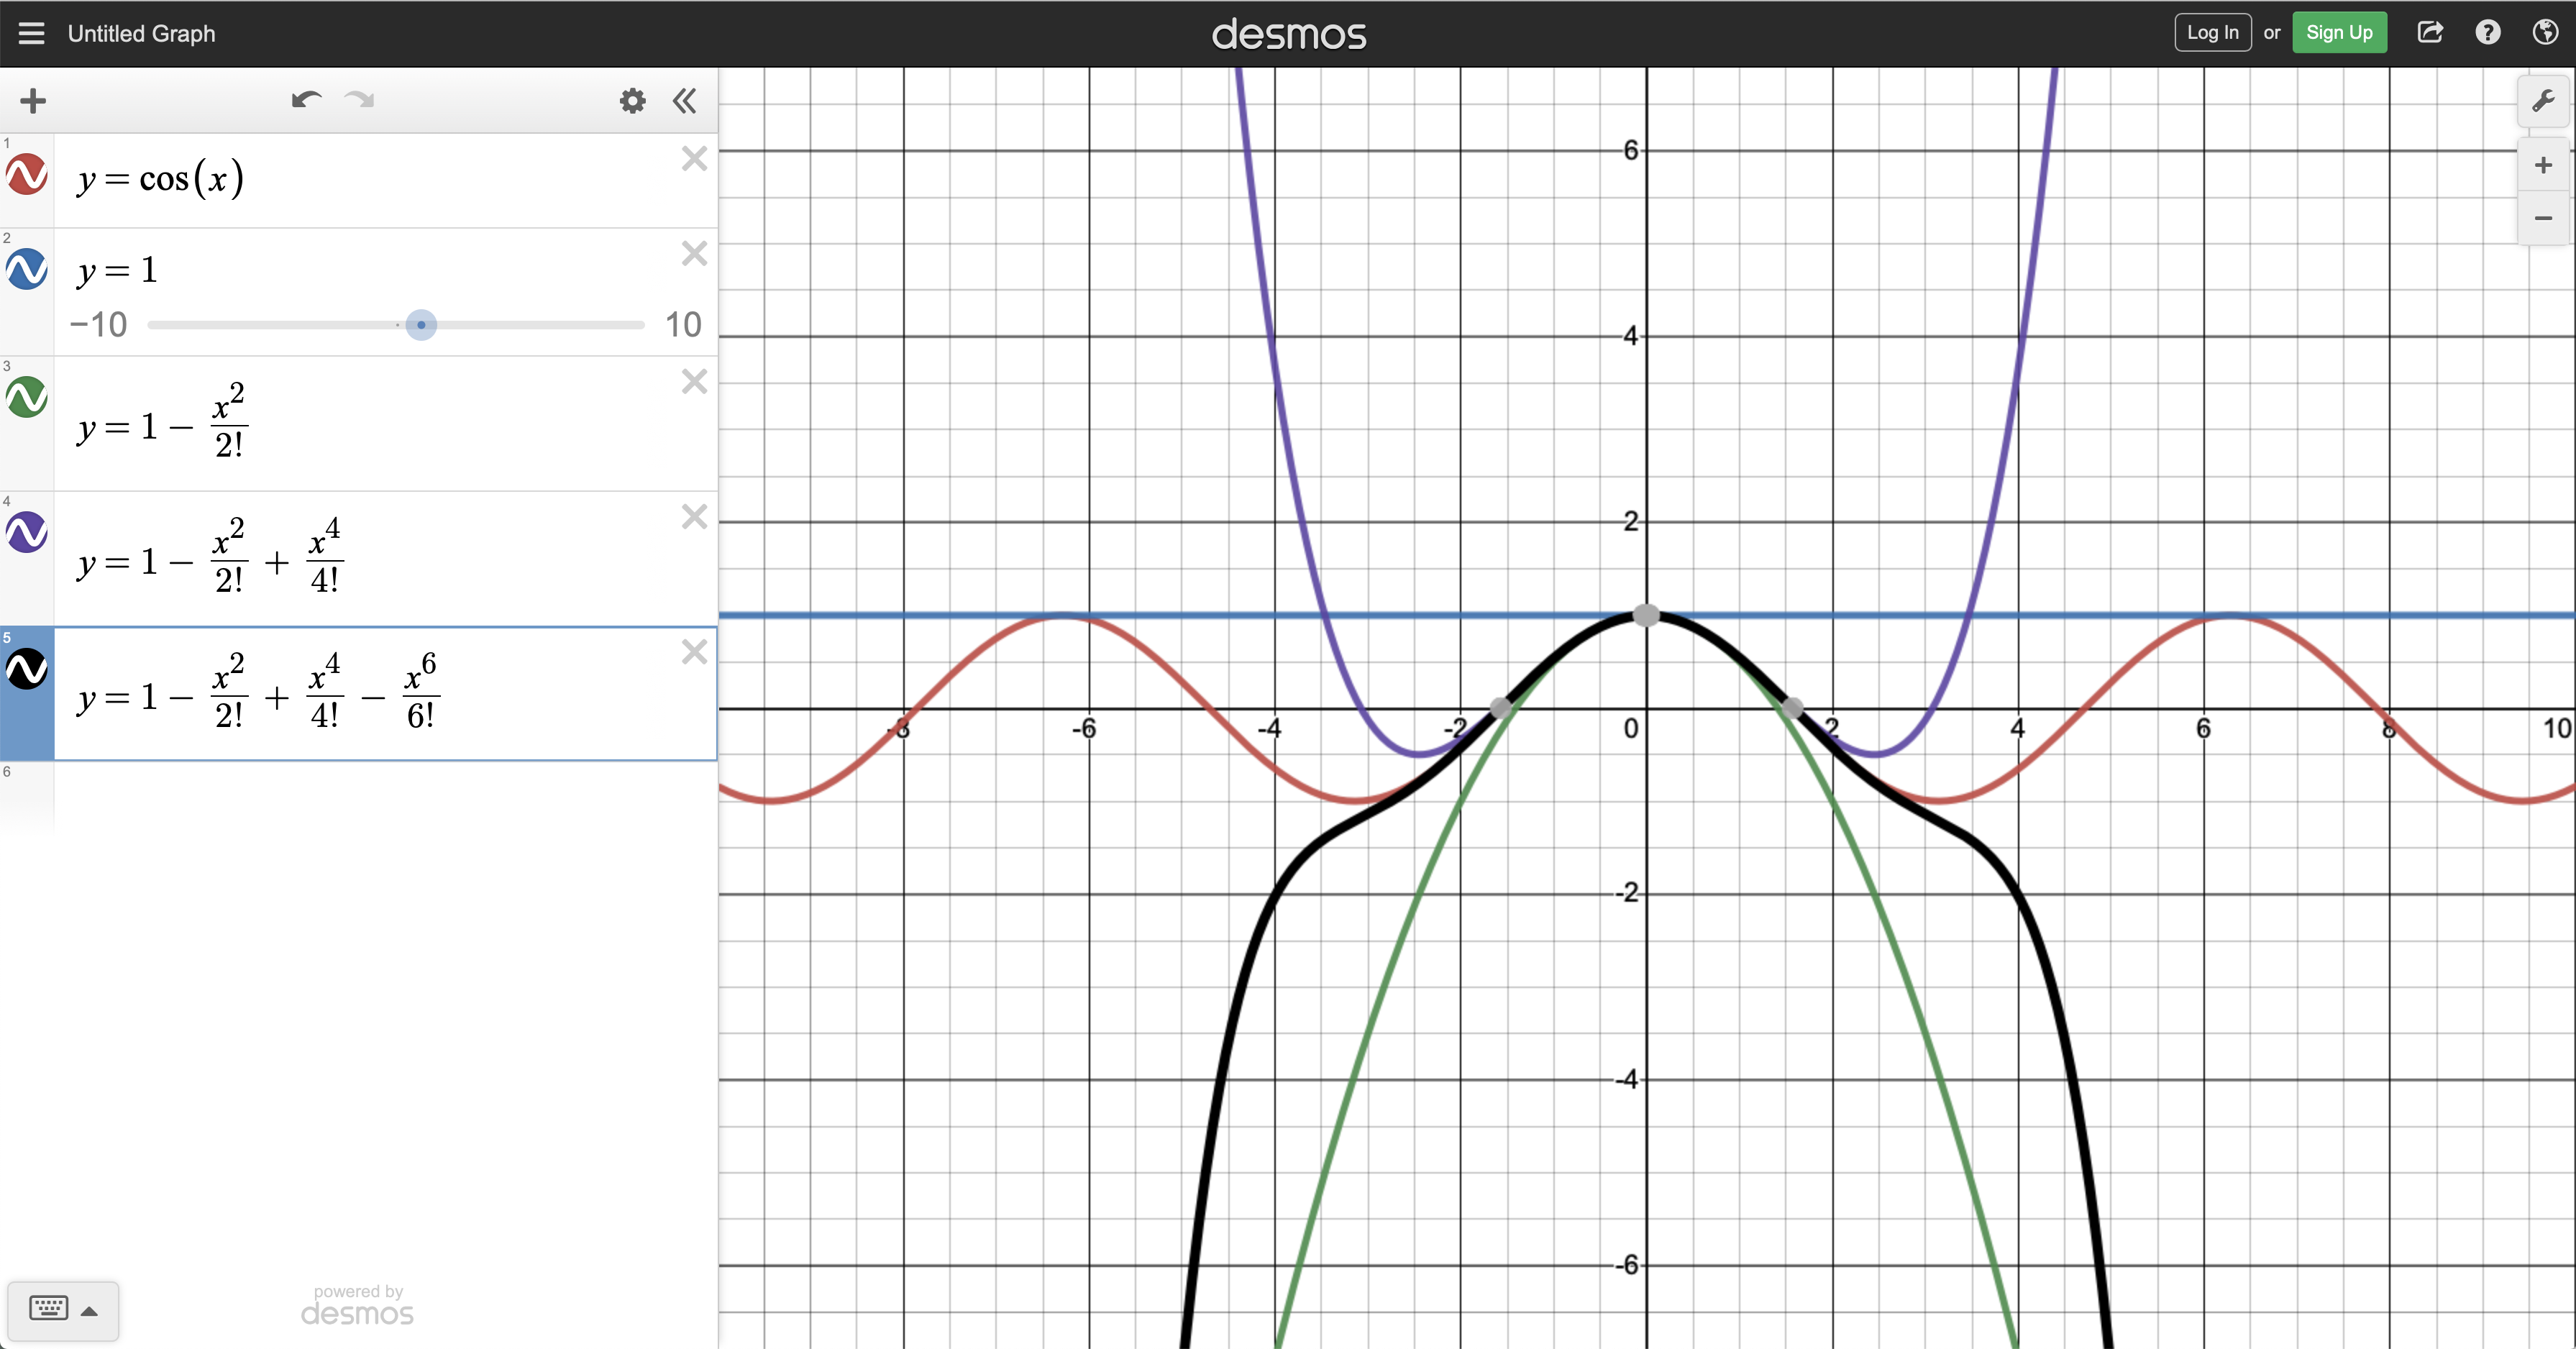Toggle visibility of the purple fourth-degree curve
Screen dimensions: 2576x1349
[x=27, y=532]
